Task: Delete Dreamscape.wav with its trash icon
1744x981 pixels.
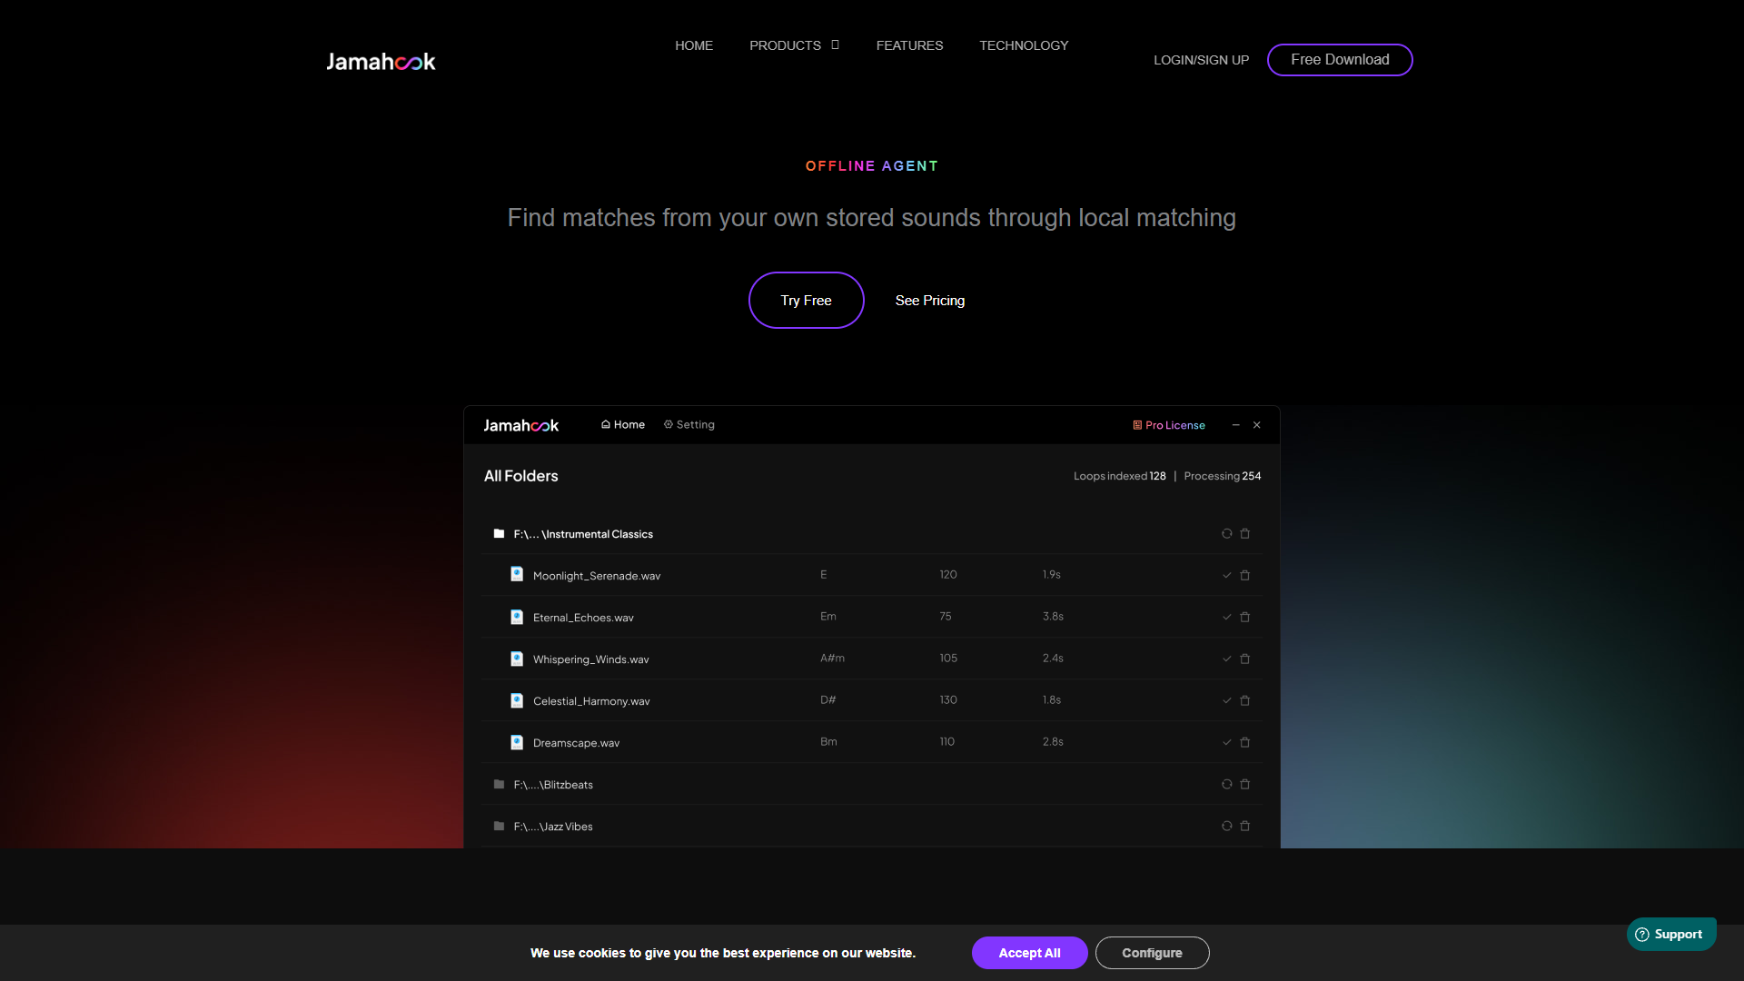Action: click(1245, 743)
